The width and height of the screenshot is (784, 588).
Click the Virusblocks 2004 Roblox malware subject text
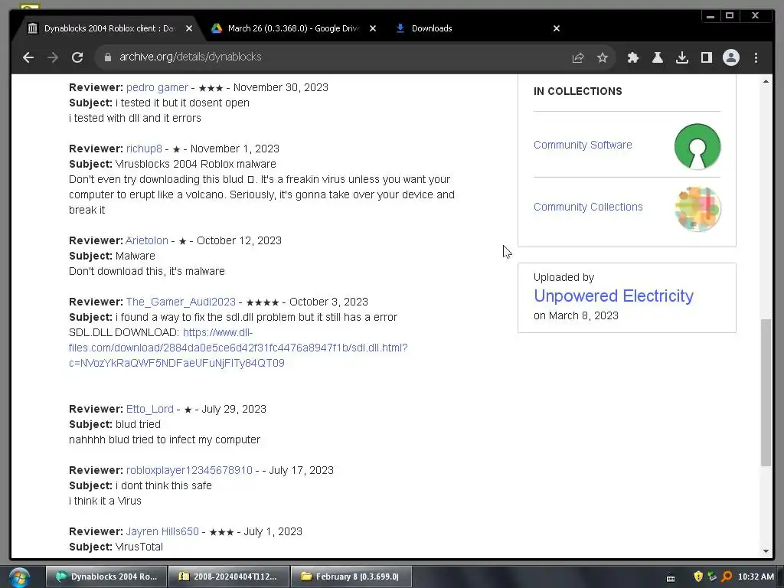(195, 164)
